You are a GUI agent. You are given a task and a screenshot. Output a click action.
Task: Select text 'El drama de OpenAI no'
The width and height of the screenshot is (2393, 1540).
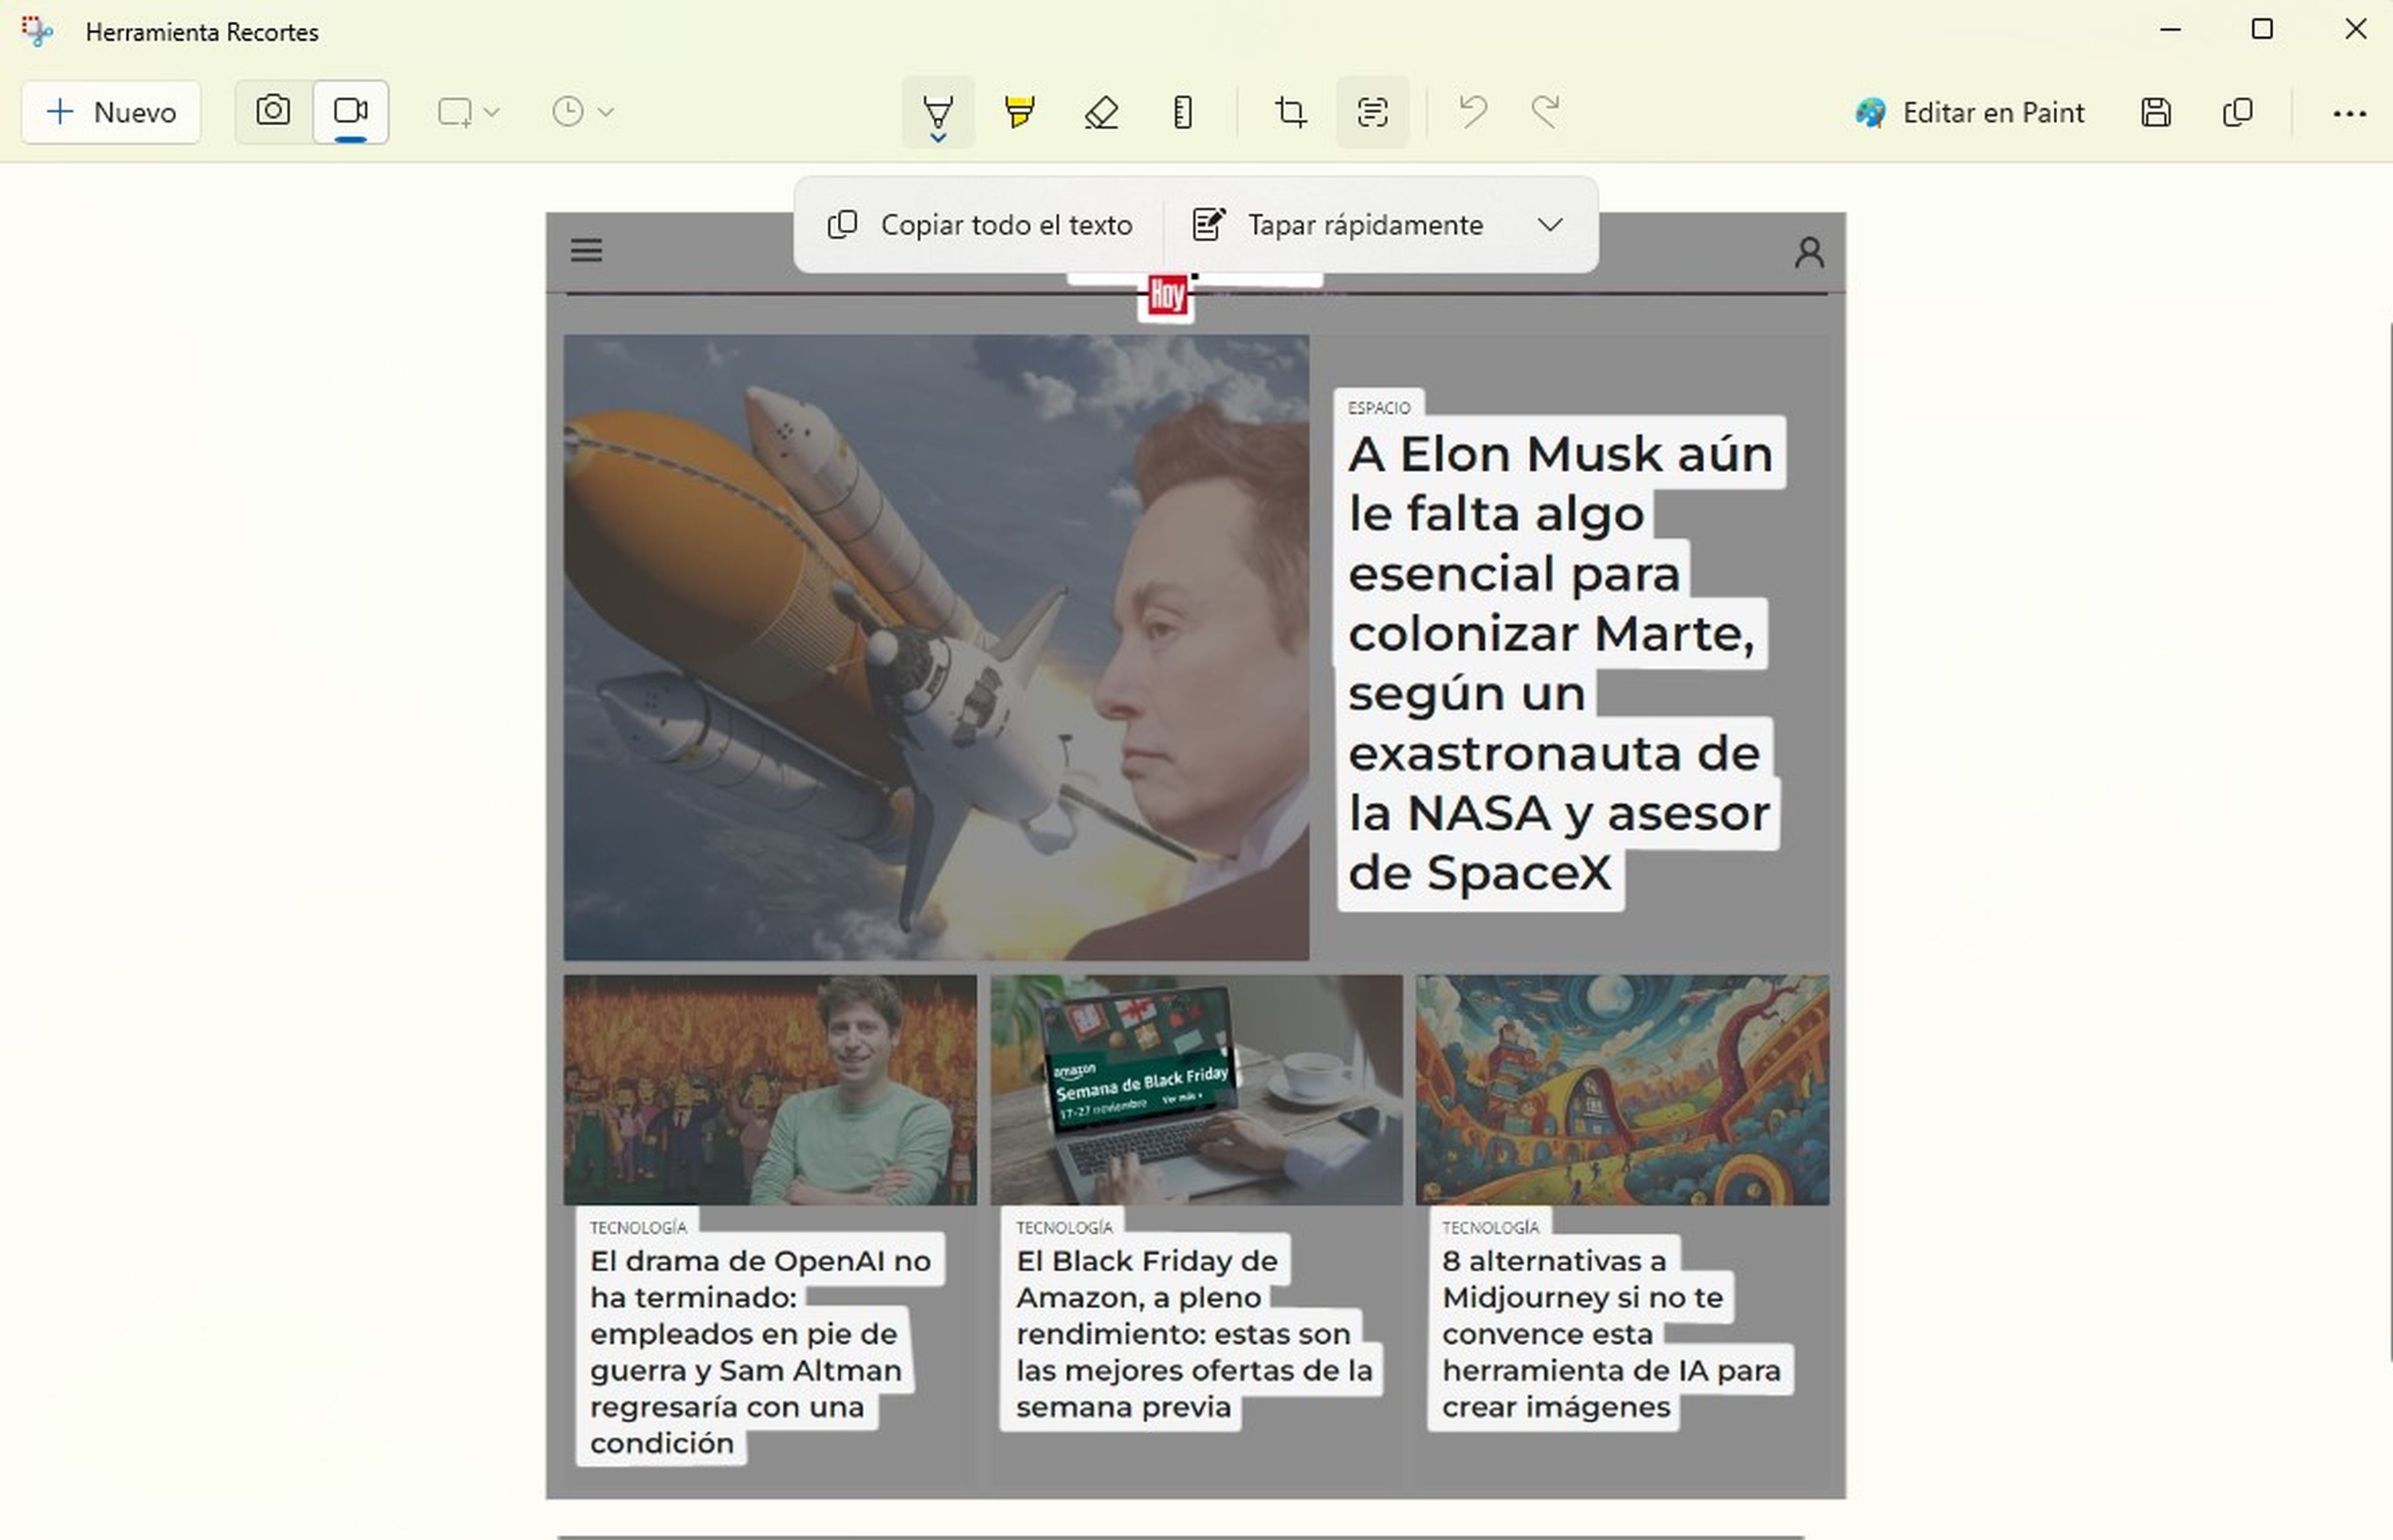(x=760, y=1261)
